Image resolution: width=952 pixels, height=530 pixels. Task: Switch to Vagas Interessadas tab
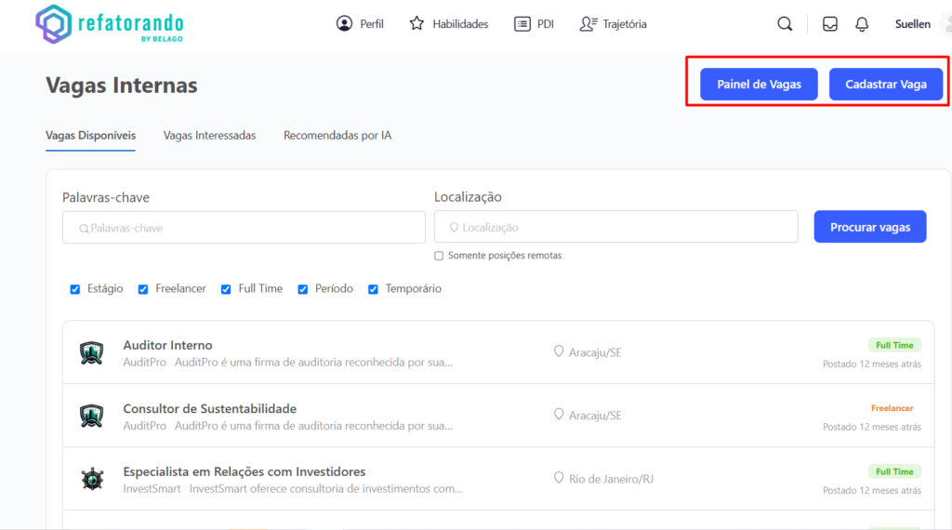click(x=209, y=135)
